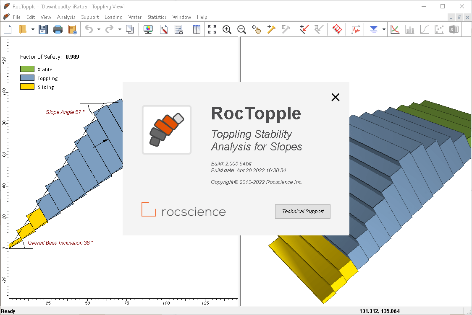472x315 pixels.
Task: Click the greyed Delete Bolt trash icon
Action: (286, 29)
